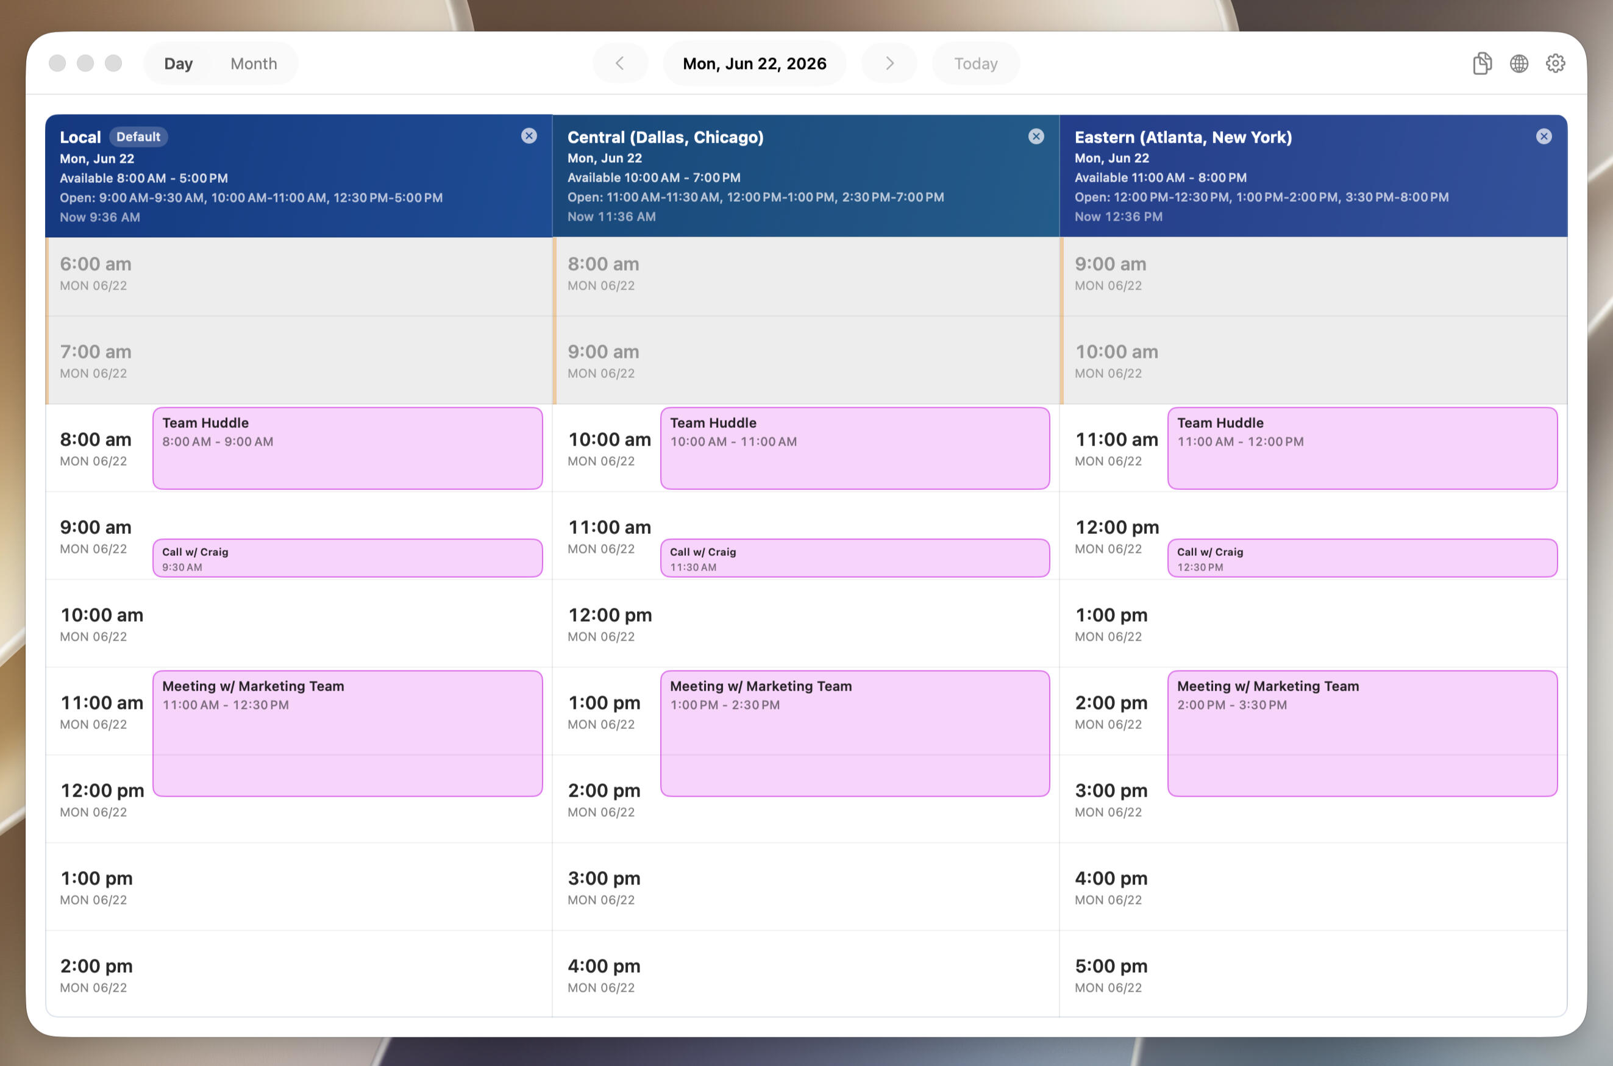The height and width of the screenshot is (1066, 1613).
Task: Select the 1:00 pm slot in Eastern column
Action: (1313, 624)
